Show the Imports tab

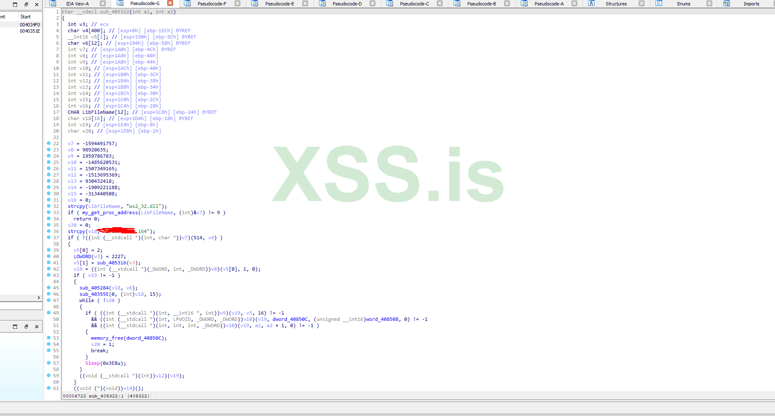(x=751, y=4)
